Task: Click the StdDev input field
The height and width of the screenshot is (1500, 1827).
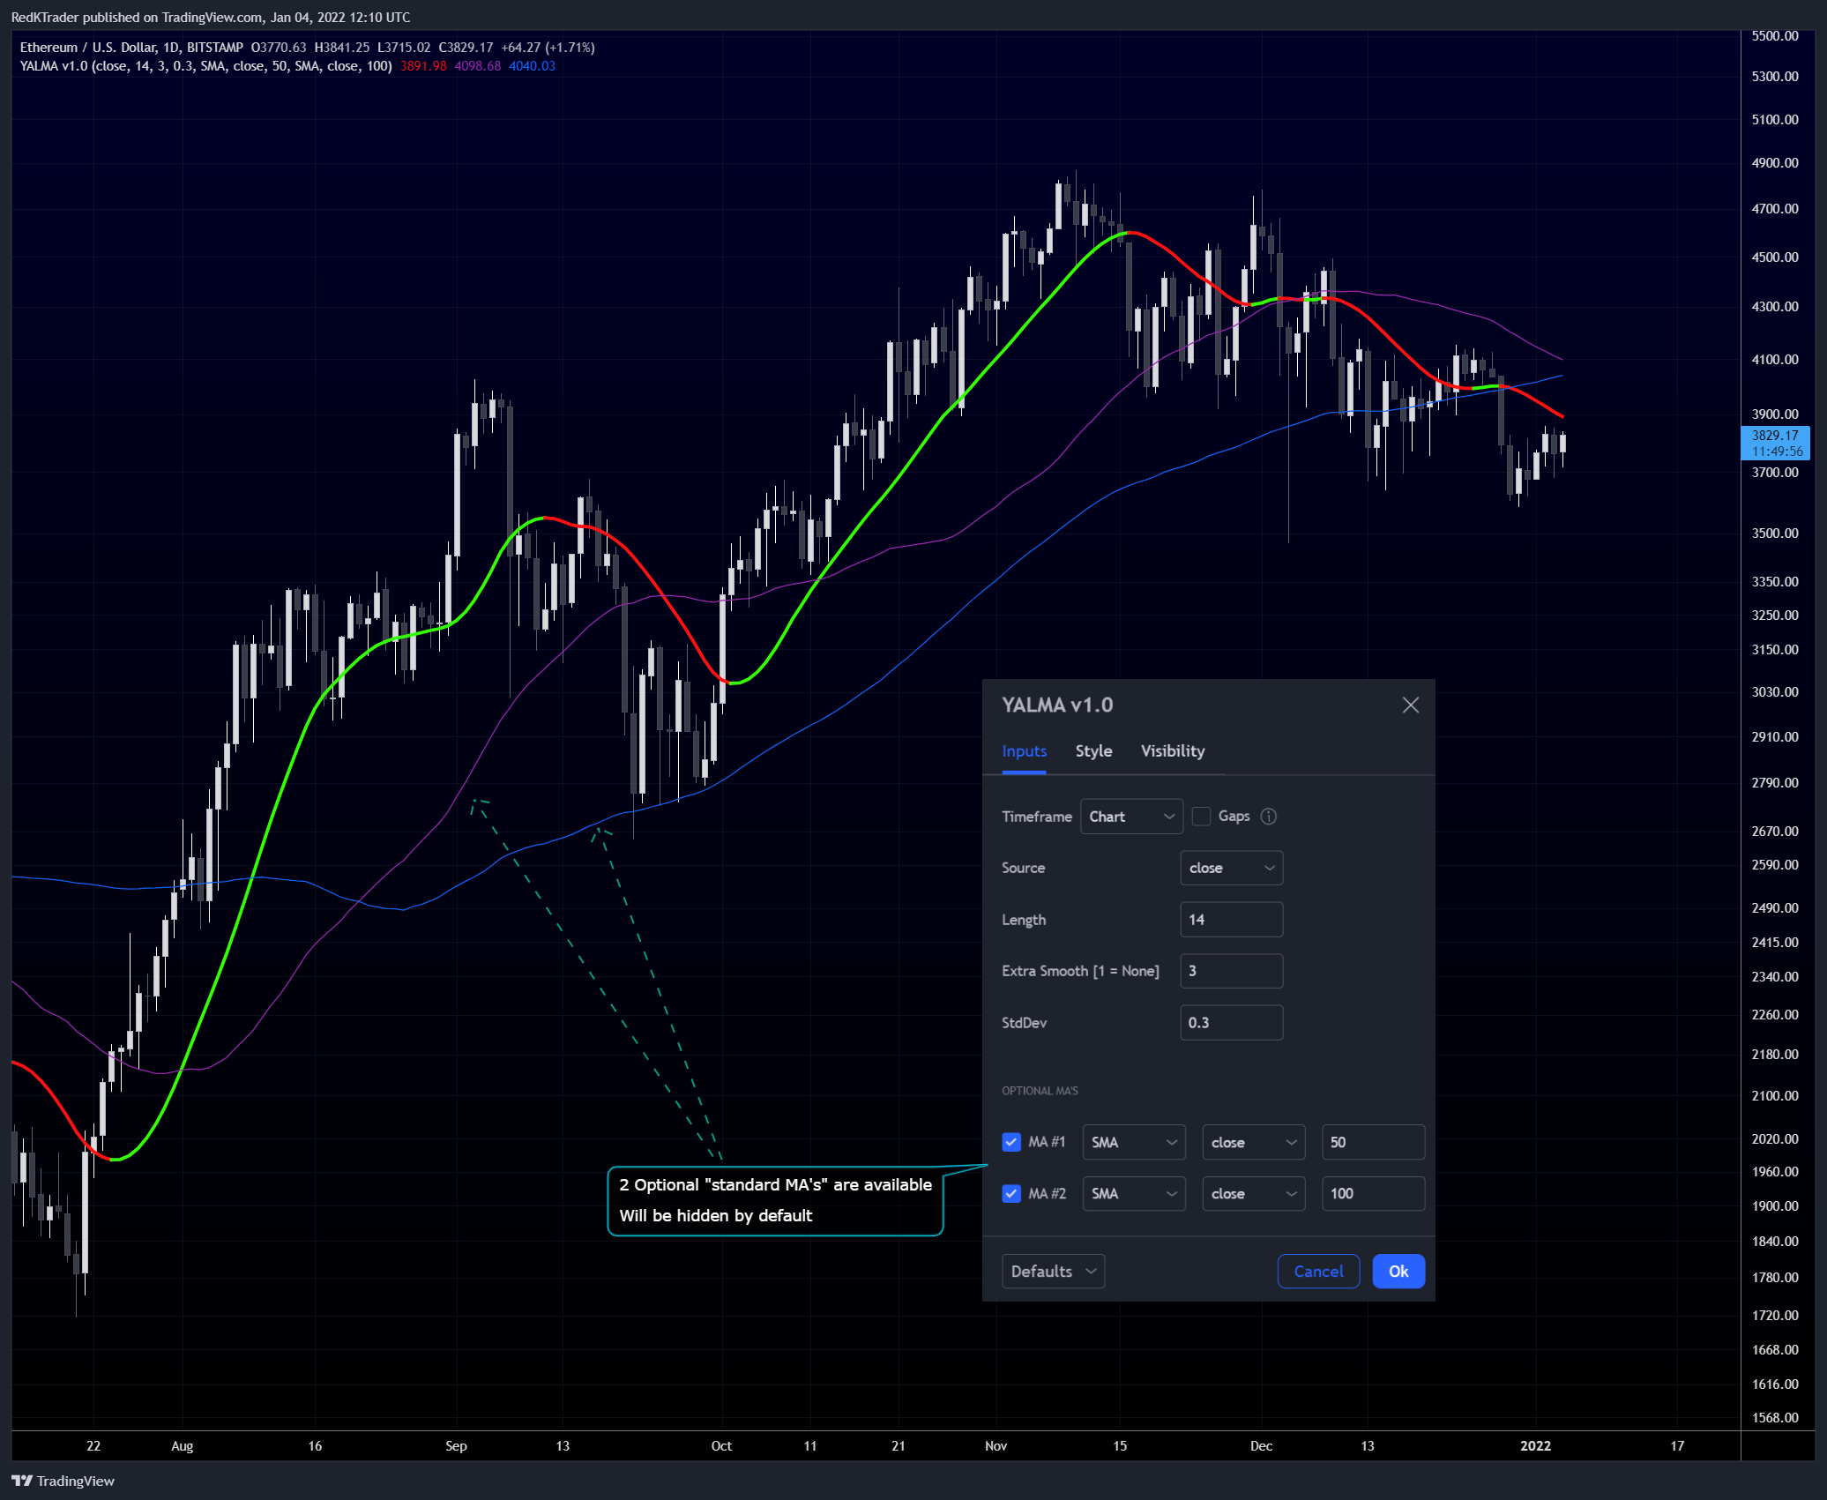Action: coord(1231,1022)
